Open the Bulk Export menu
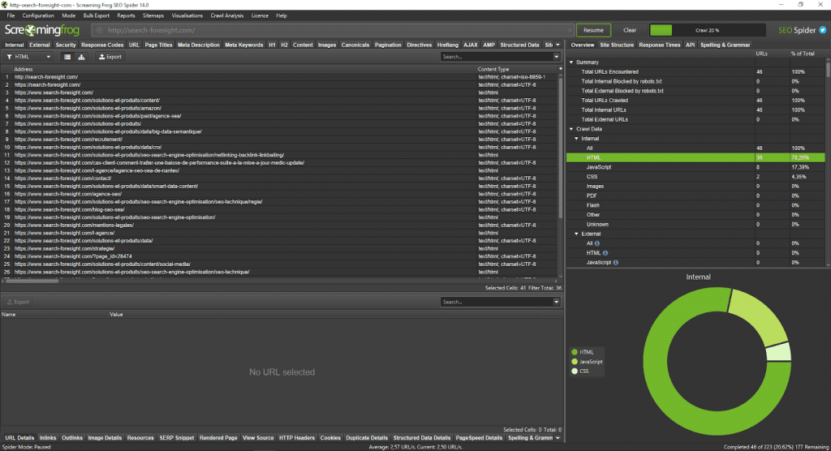 (97, 15)
